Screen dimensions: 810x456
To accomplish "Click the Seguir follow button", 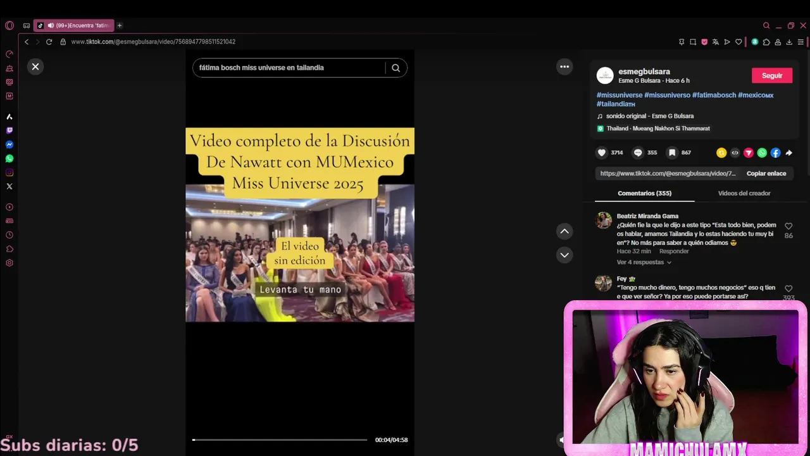I will coord(772,75).
